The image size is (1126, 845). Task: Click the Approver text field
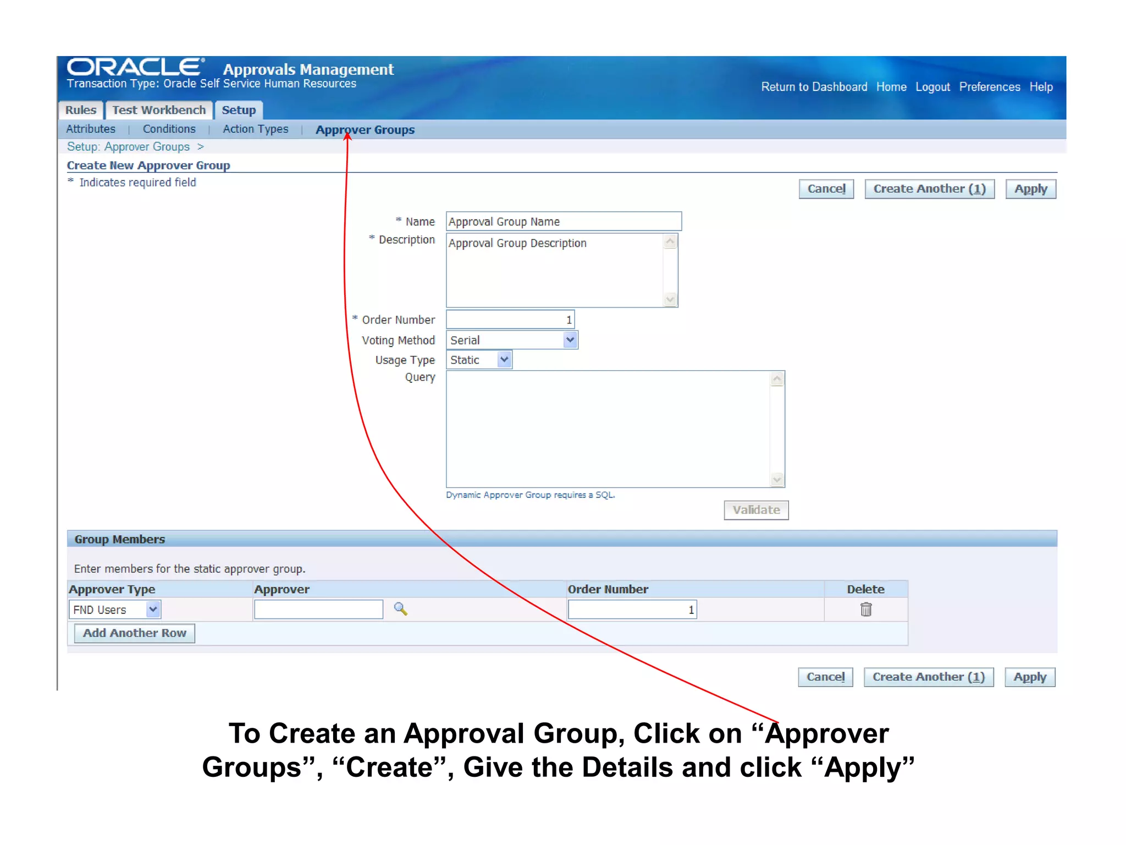tap(318, 610)
